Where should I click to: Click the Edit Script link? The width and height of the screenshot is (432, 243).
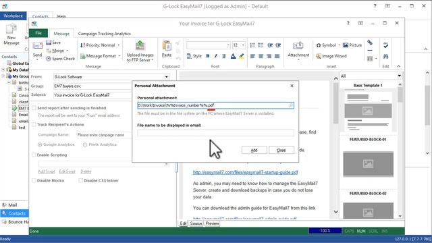coord(67,171)
